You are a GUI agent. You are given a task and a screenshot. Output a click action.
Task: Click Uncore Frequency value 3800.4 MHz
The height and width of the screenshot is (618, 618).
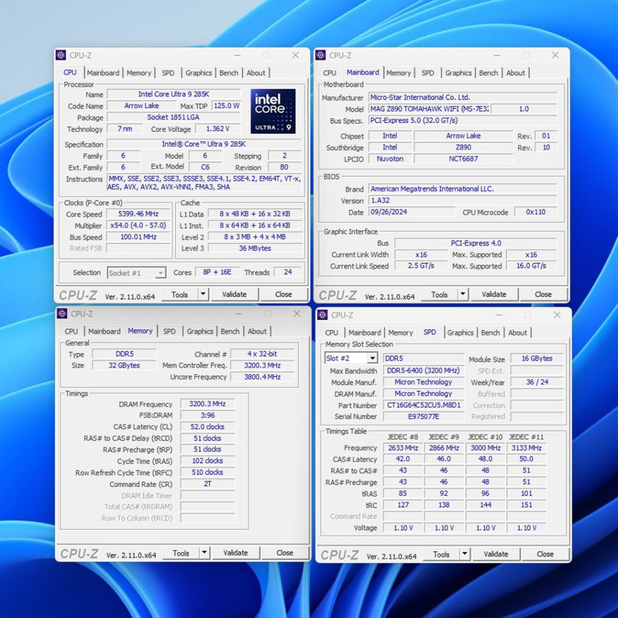tap(262, 377)
